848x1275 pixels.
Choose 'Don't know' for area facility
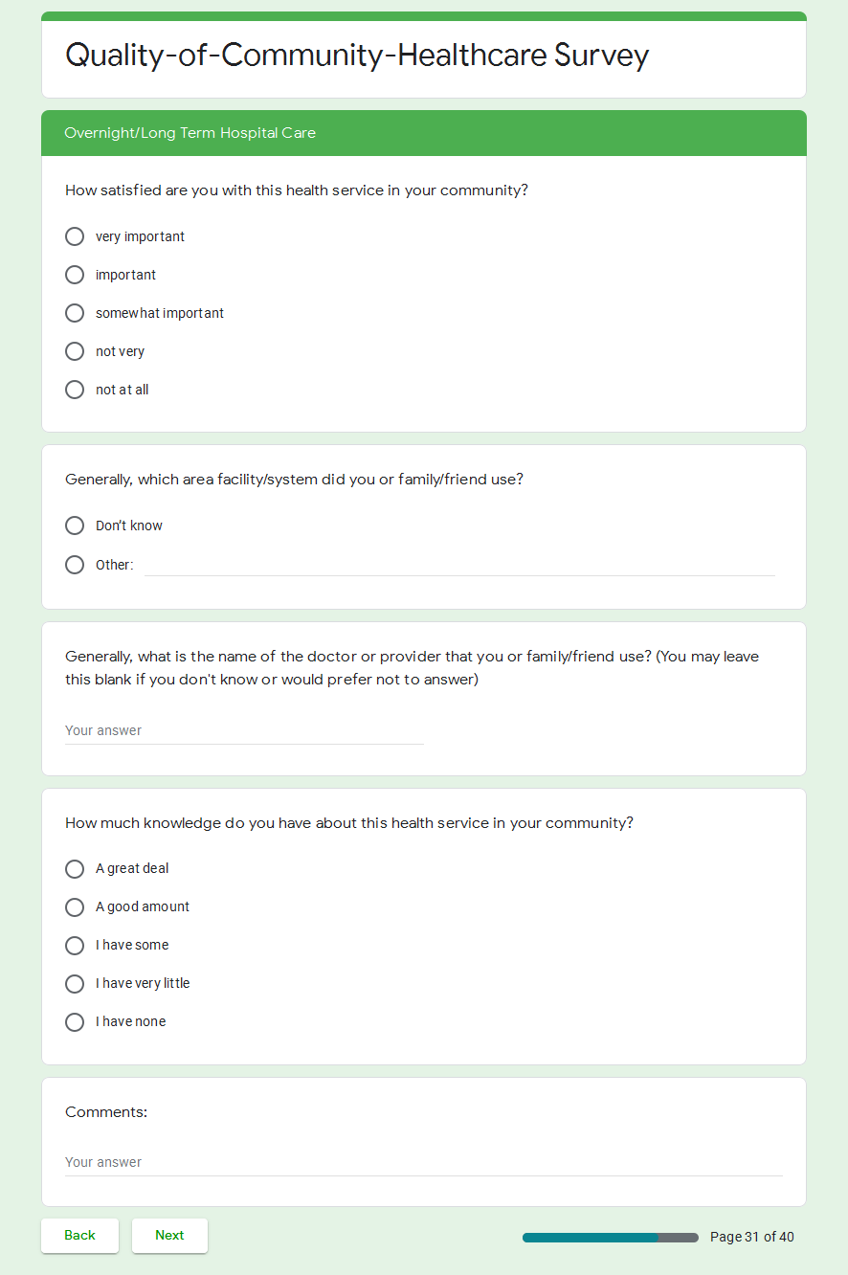75,526
